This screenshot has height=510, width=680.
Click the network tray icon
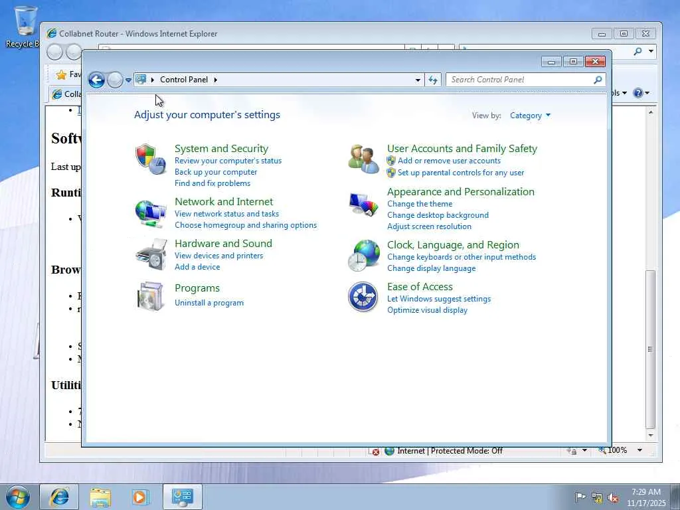click(x=597, y=497)
